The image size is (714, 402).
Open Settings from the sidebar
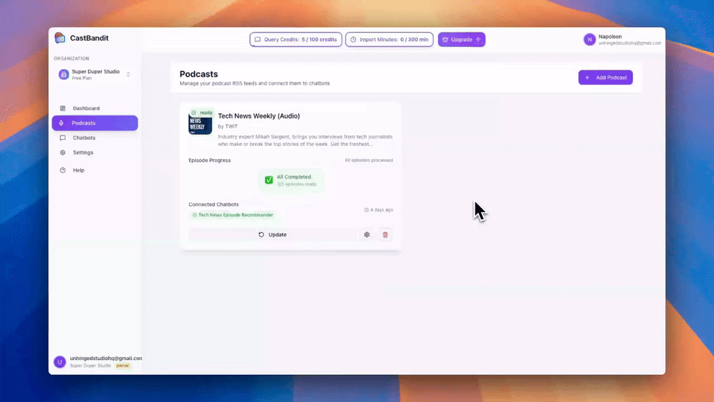83,152
